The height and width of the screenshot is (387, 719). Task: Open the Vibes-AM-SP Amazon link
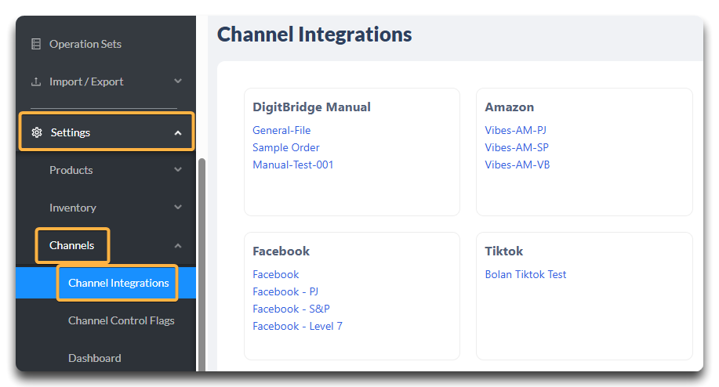coord(517,147)
